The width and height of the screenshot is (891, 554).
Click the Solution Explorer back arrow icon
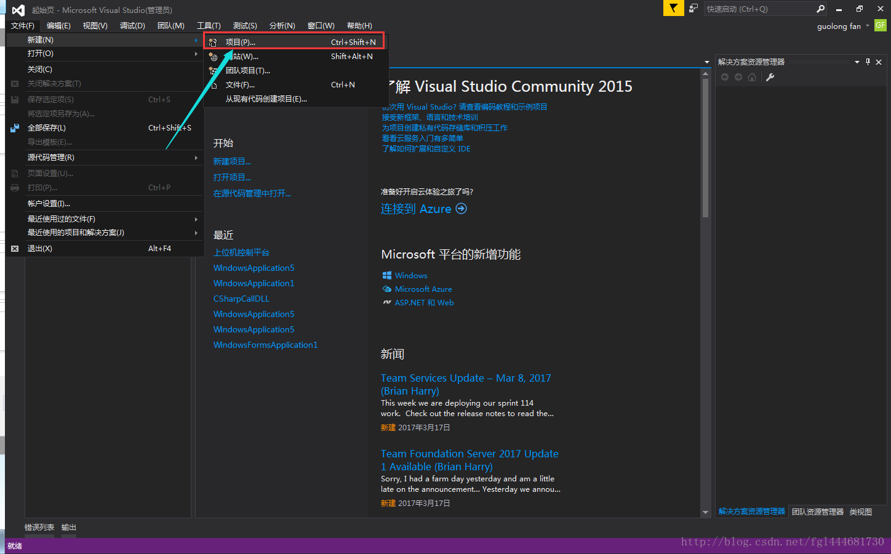tap(725, 77)
